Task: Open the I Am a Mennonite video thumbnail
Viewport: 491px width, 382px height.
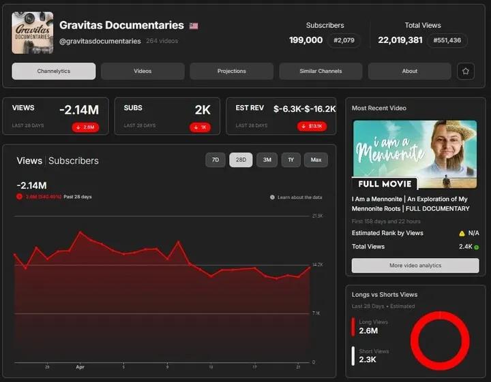Action: 415,155
